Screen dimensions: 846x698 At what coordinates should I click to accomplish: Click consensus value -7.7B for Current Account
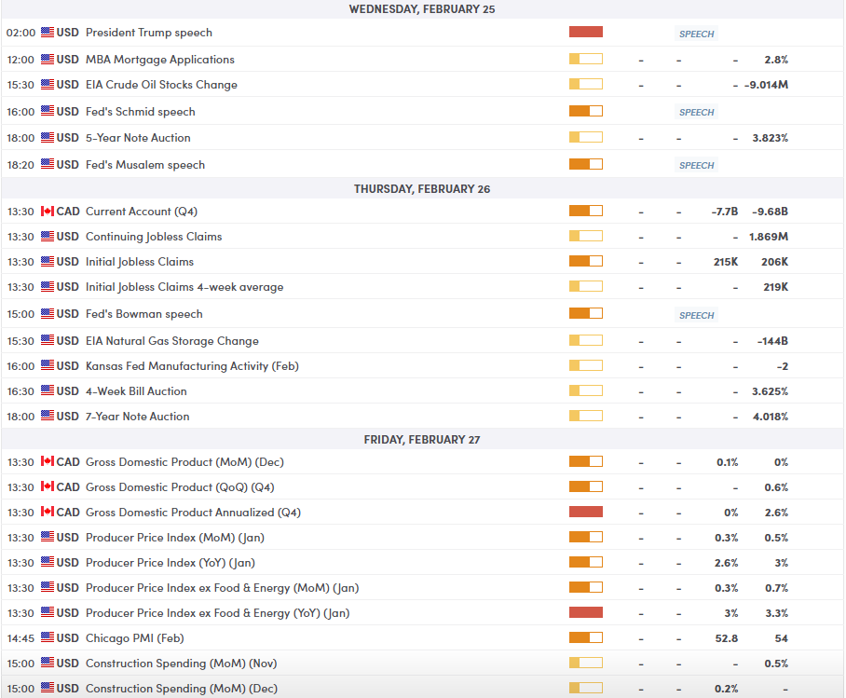tap(725, 212)
